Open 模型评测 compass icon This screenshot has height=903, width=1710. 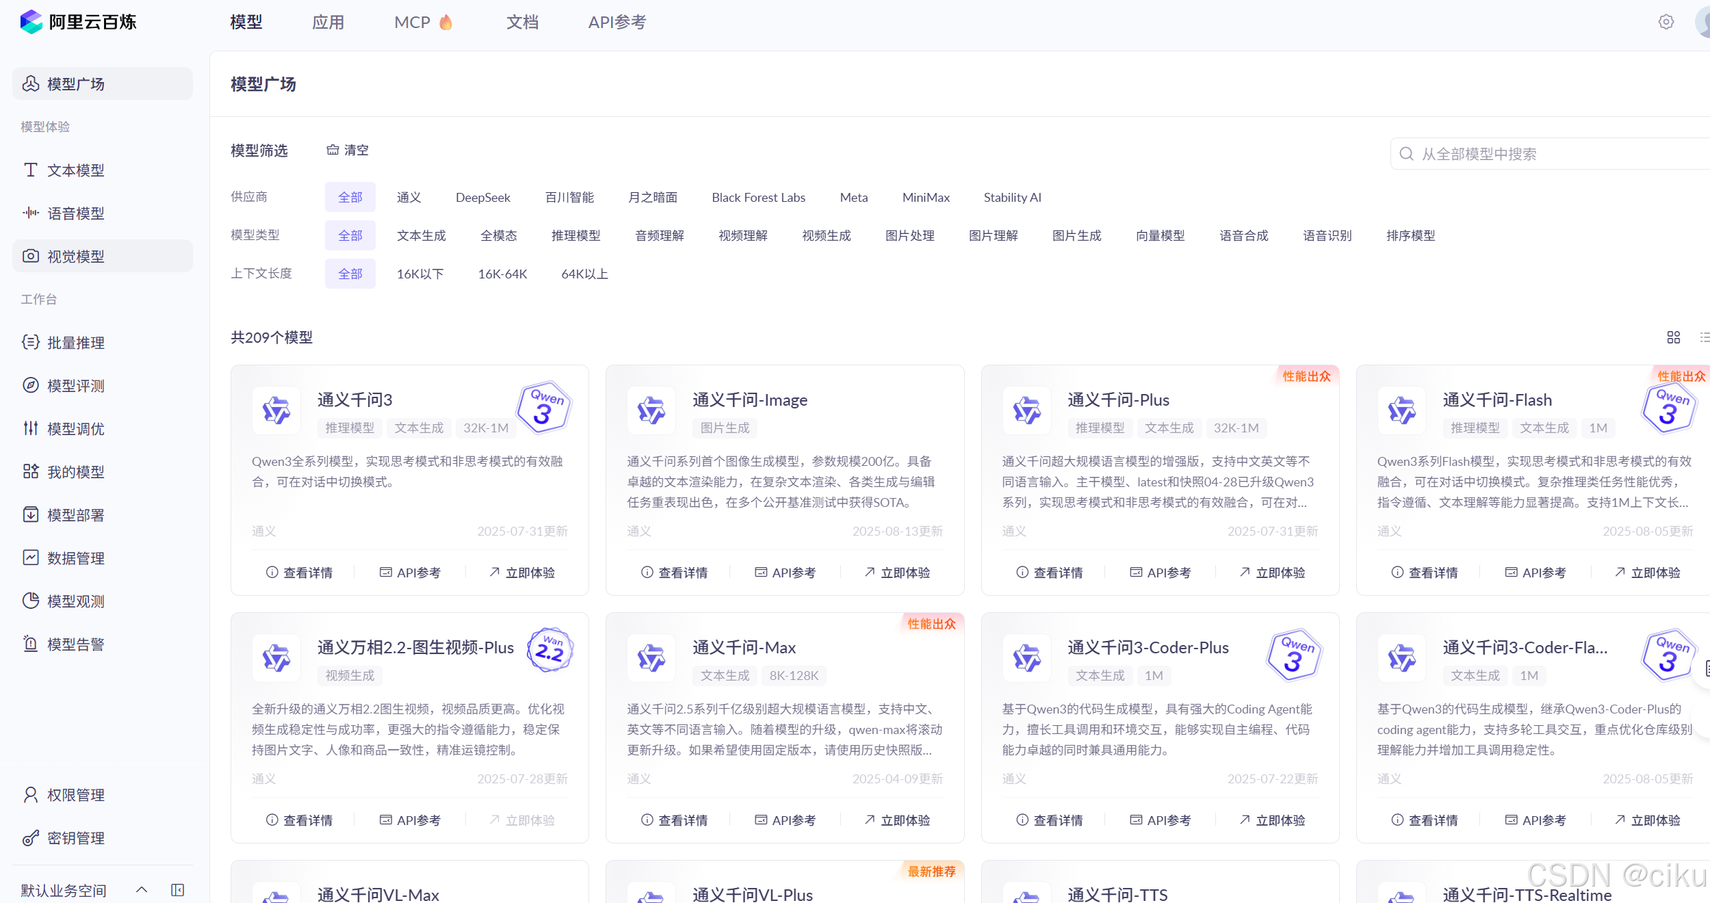point(31,385)
